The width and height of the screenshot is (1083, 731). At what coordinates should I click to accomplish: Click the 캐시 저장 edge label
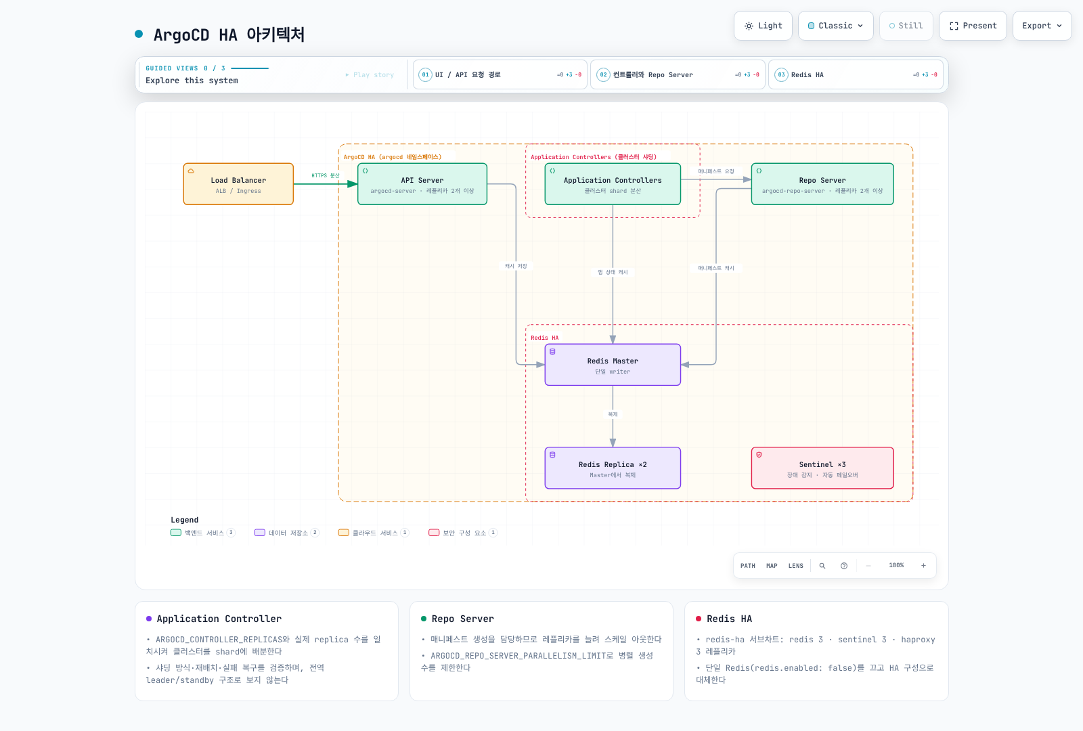(x=516, y=266)
